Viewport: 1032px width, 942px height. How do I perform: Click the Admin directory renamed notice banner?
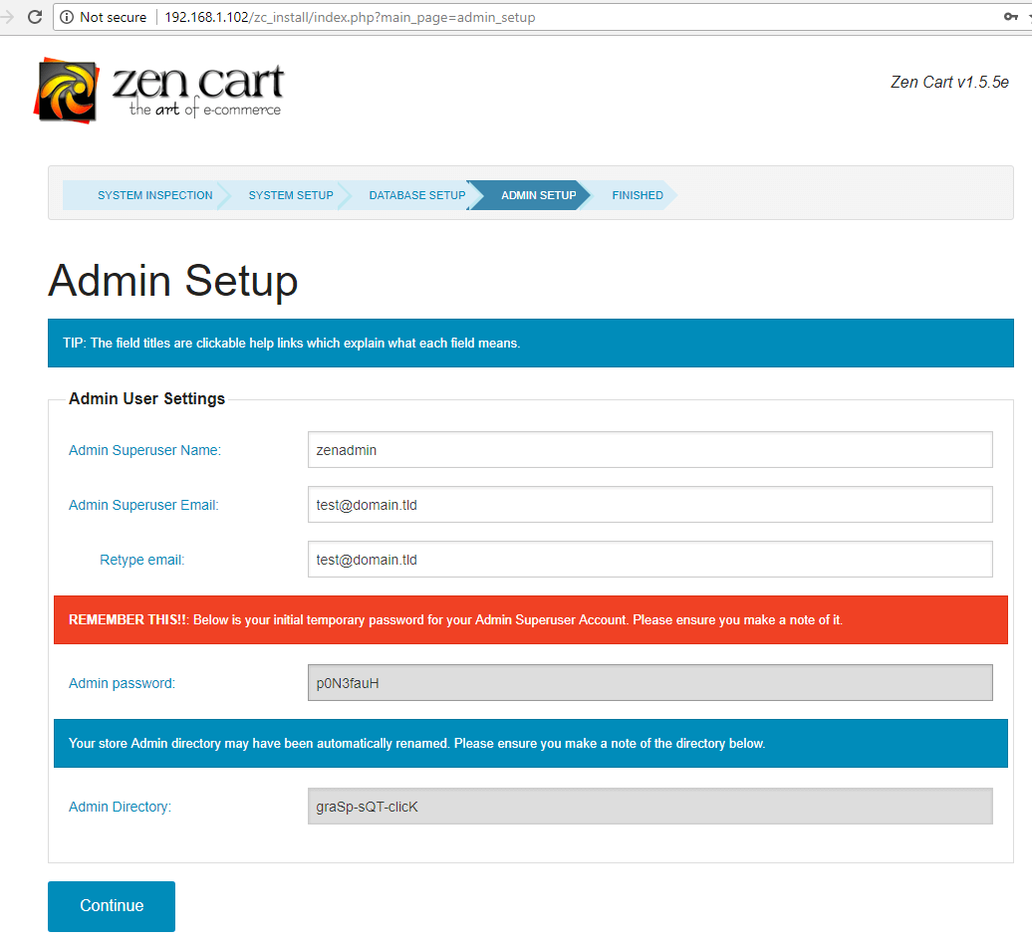[531, 743]
